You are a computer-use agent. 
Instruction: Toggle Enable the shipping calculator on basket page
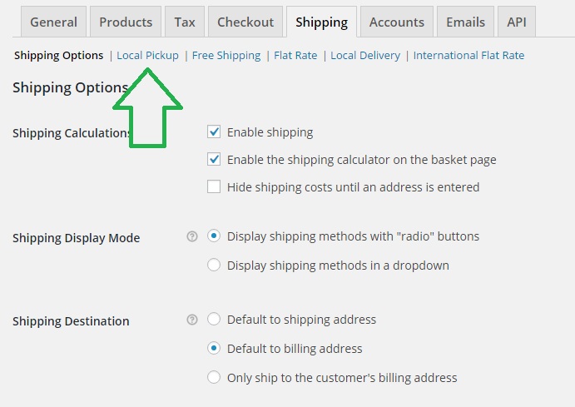coord(214,159)
